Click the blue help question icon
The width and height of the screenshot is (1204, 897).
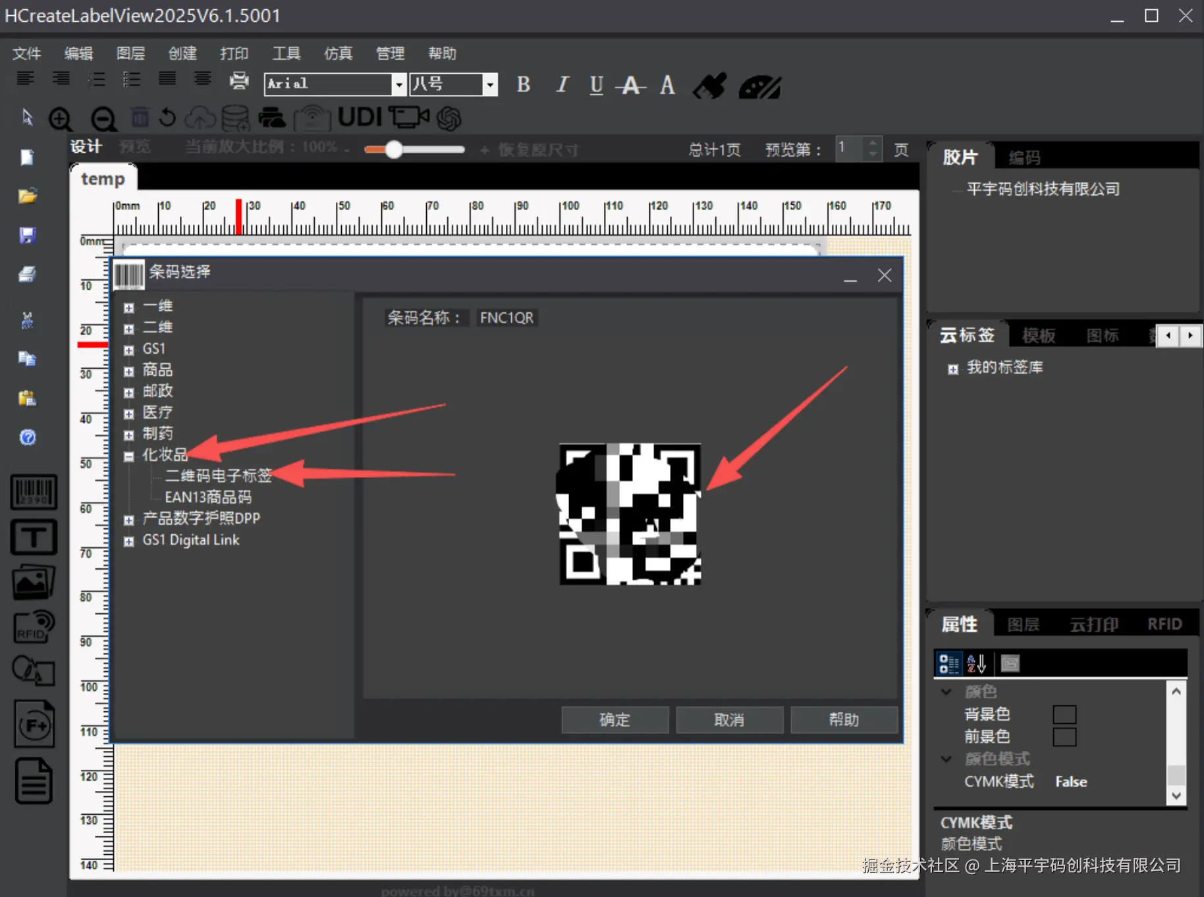[28, 437]
